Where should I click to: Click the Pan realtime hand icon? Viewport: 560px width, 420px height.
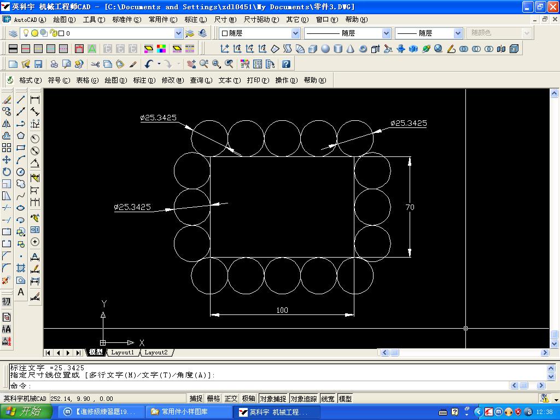click(191, 64)
